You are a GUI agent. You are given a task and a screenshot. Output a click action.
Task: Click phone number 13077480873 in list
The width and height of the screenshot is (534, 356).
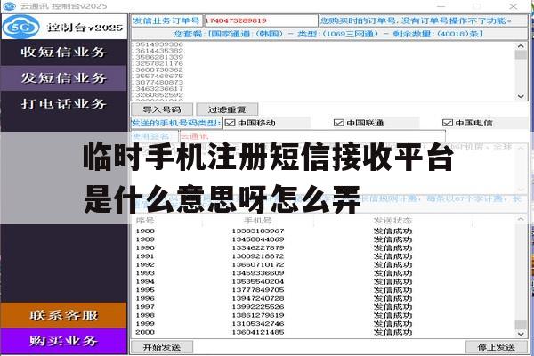pos(157,82)
